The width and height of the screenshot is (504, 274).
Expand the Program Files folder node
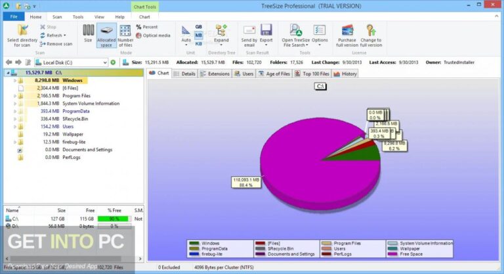(x=15, y=96)
